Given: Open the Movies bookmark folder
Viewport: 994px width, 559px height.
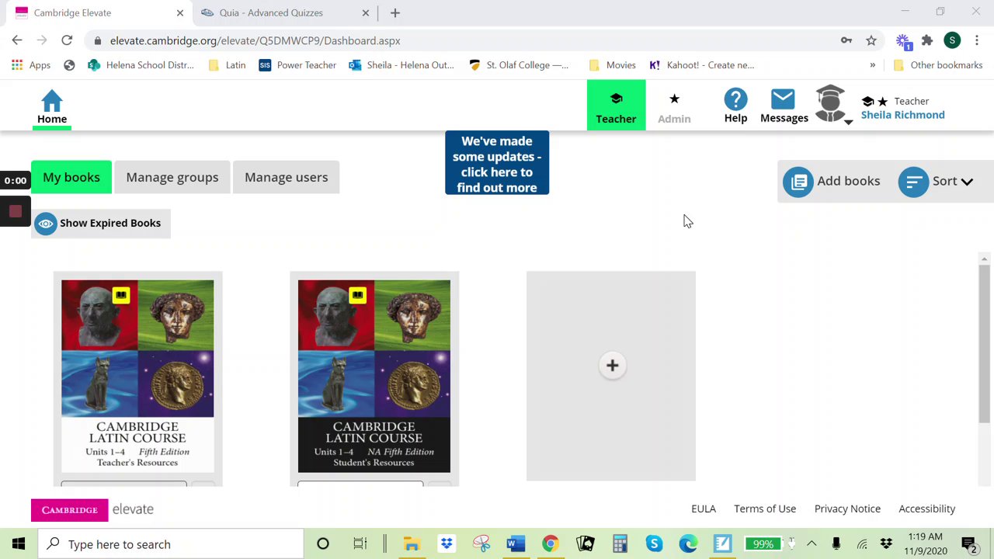Looking at the screenshot, I should [612, 65].
